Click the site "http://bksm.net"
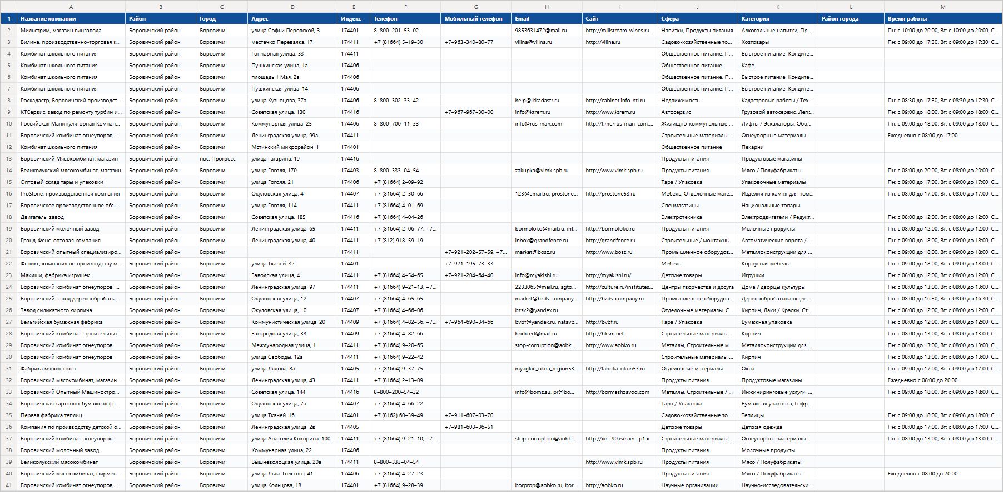The width and height of the screenshot is (1003, 501). pos(620,334)
